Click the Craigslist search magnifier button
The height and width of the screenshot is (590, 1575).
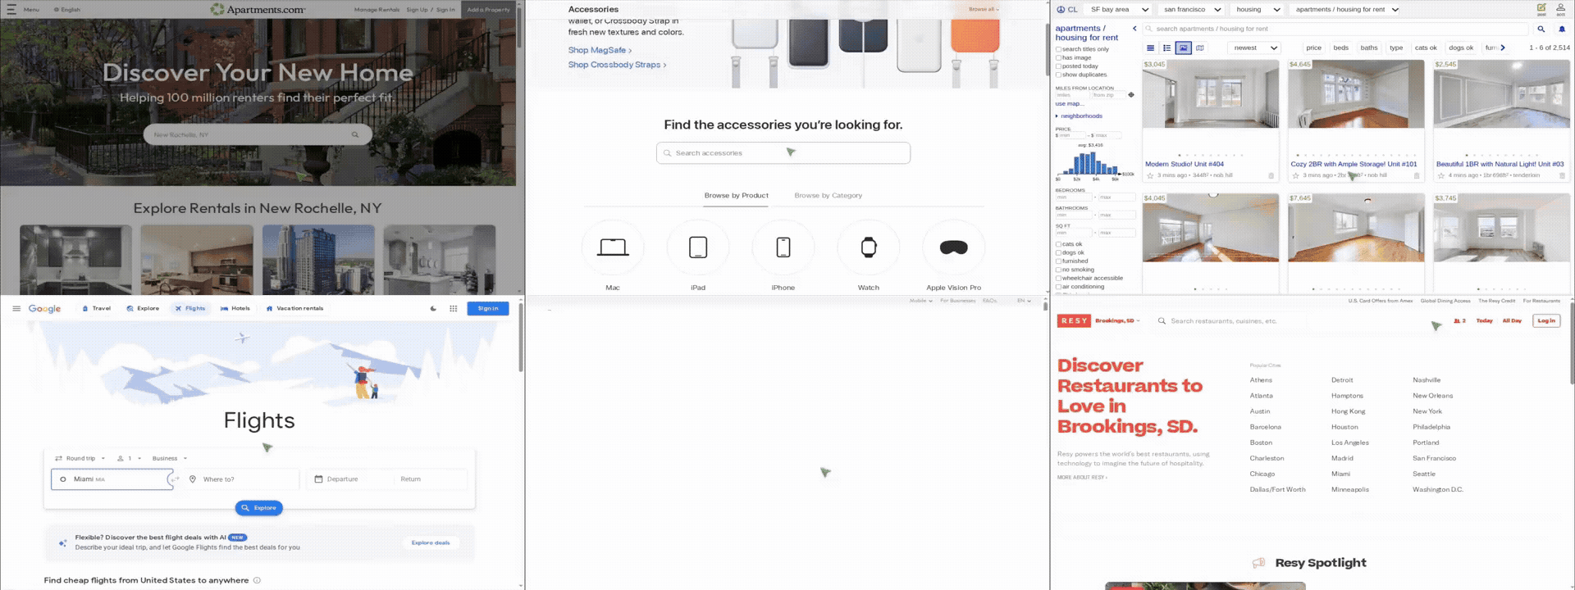click(1541, 29)
